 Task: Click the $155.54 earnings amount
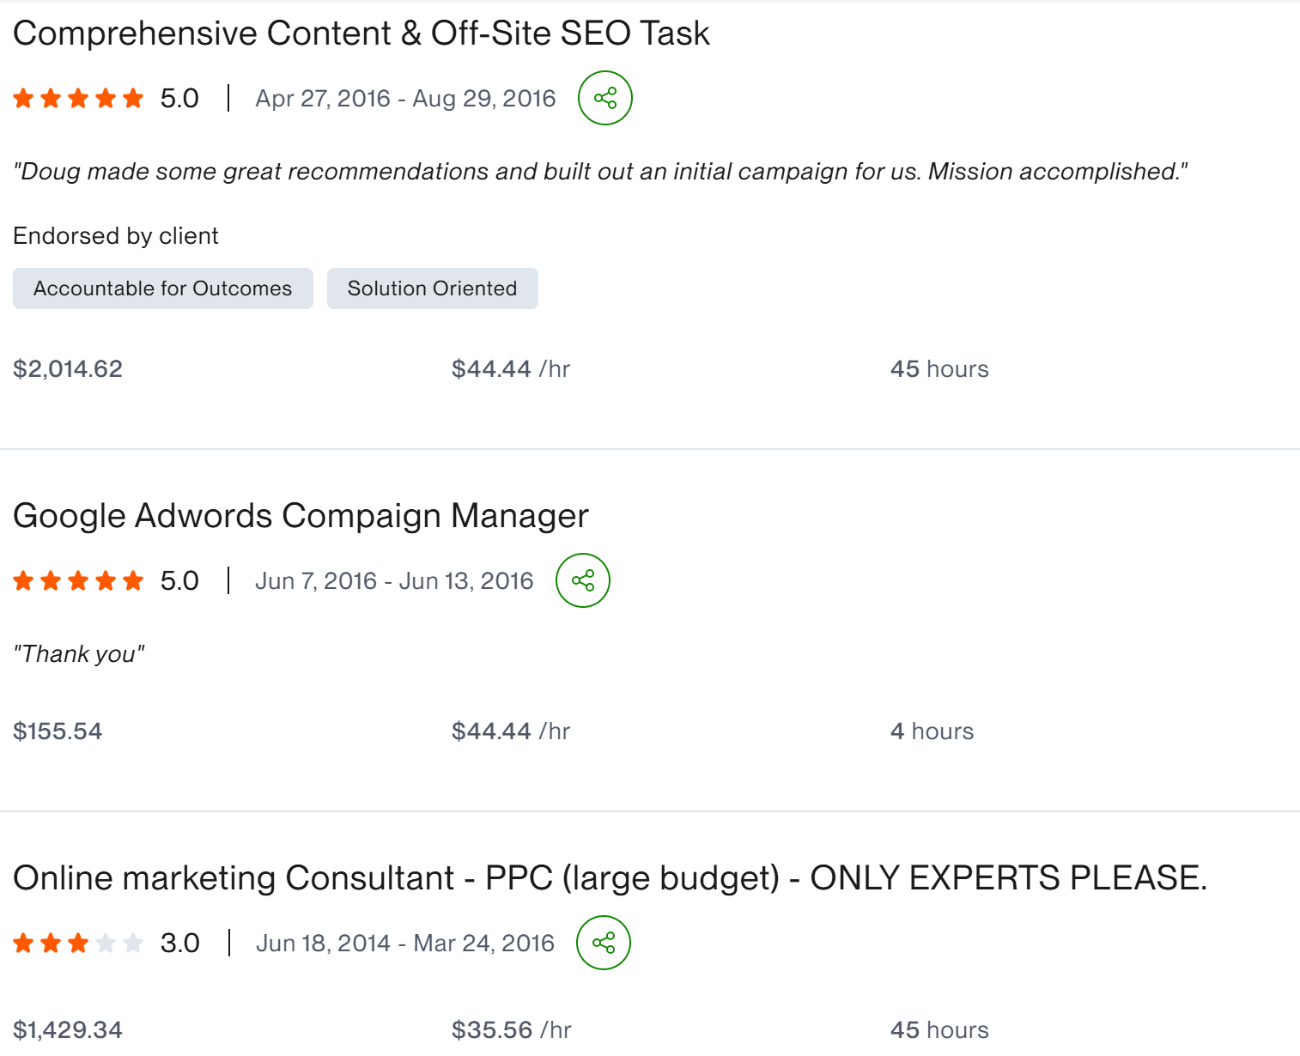tap(58, 731)
